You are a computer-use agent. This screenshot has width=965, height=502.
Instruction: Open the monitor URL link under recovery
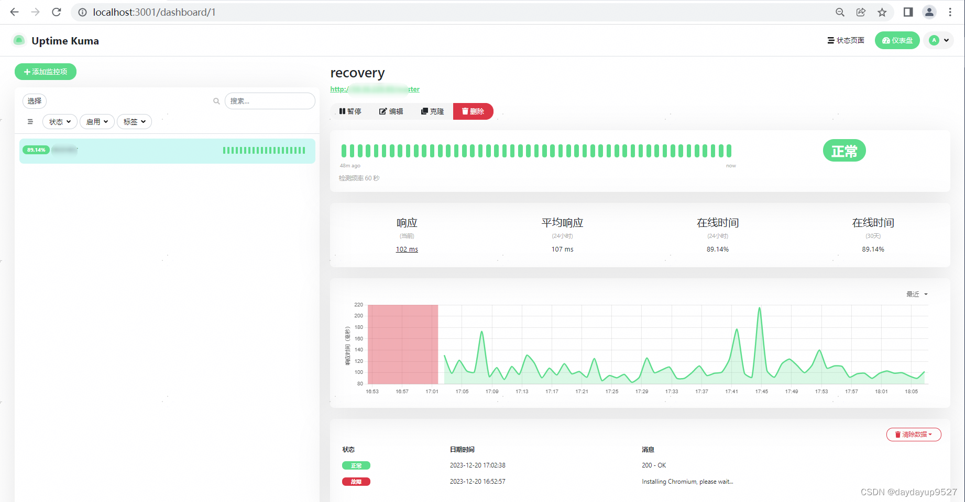(375, 89)
